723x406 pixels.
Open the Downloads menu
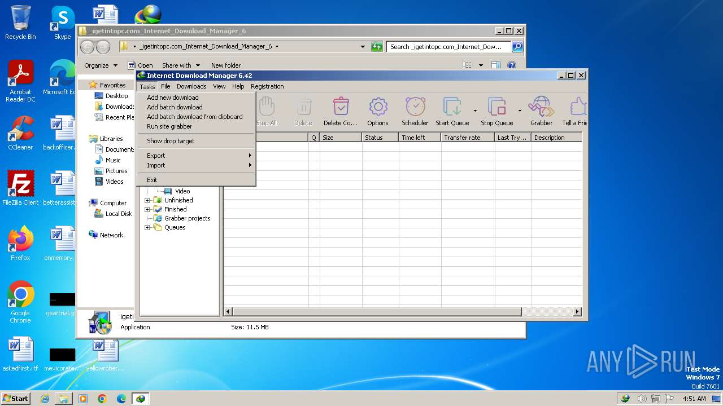pos(191,86)
